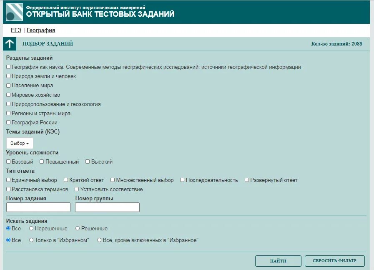
Task: Check Развернутый ответ answer type
Action: [247, 180]
